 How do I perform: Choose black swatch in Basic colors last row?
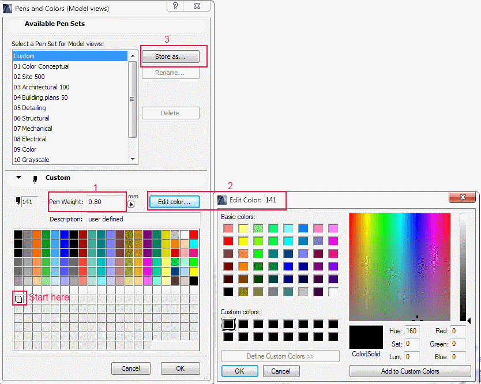[228, 292]
